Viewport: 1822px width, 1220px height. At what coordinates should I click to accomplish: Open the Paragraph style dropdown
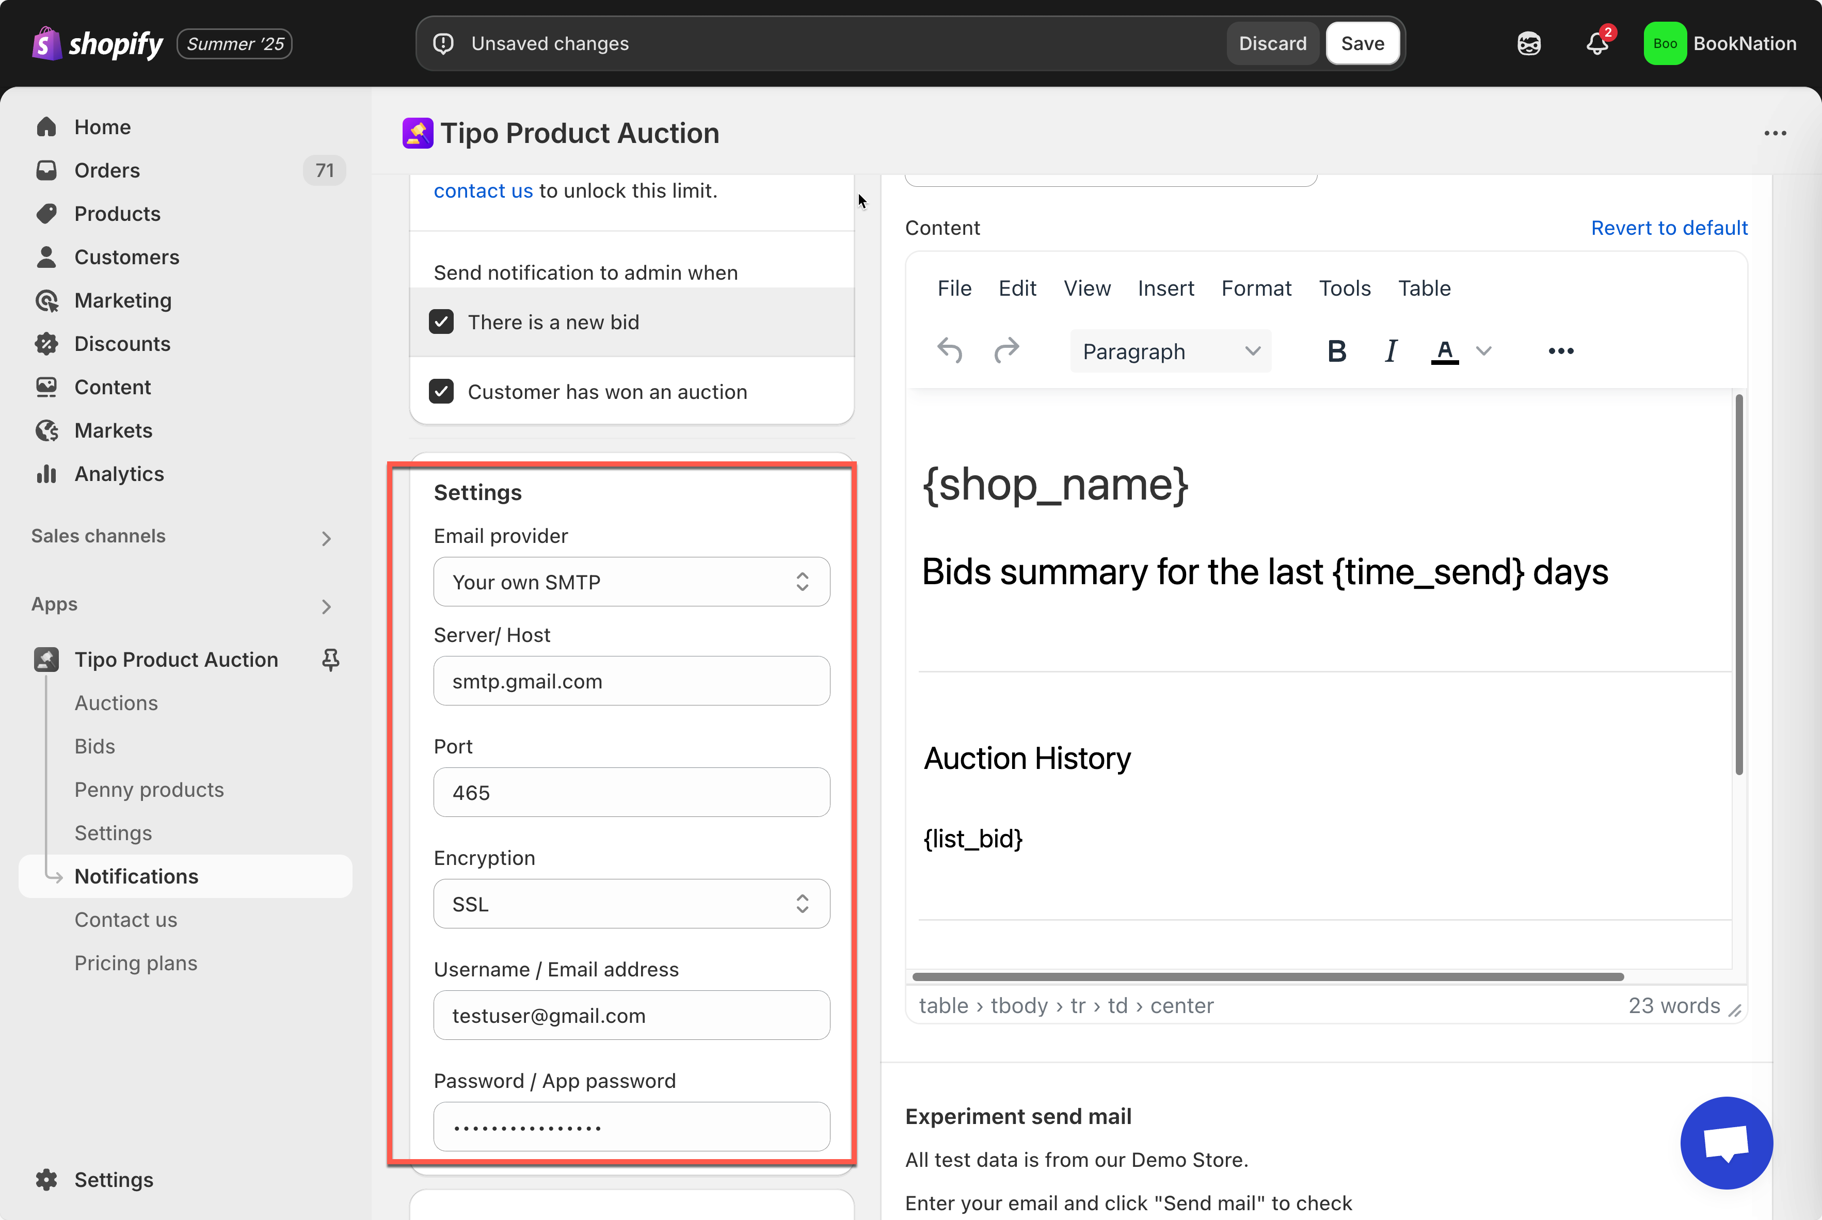[1170, 351]
